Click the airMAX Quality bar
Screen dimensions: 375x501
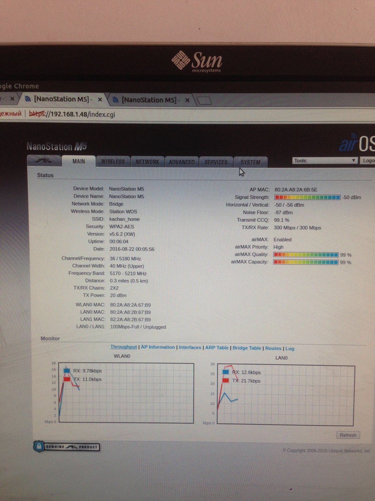[x=306, y=255]
